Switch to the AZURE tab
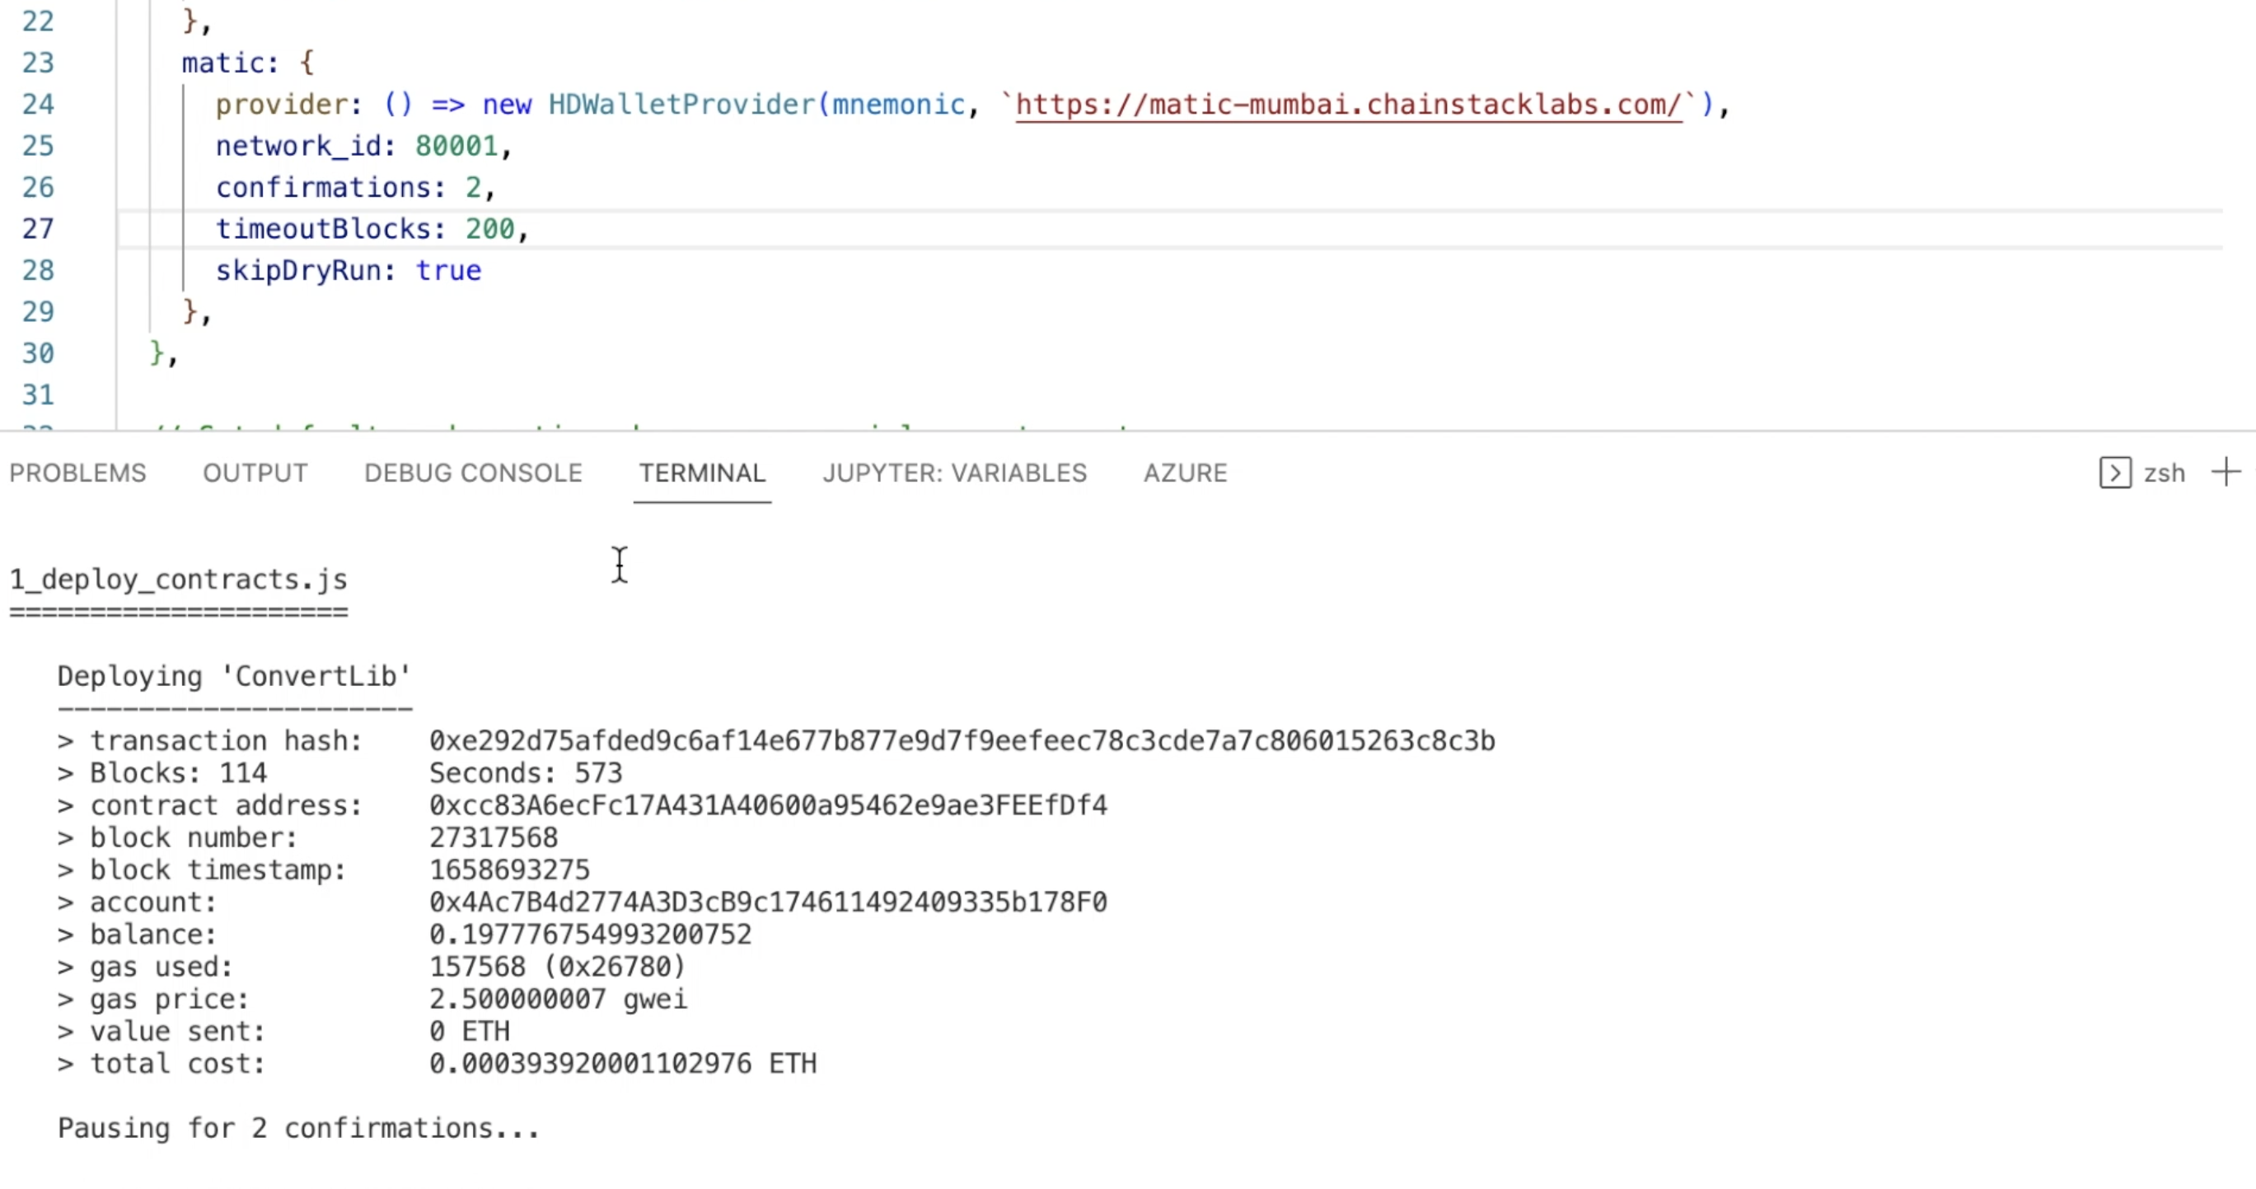This screenshot has width=2256, height=1189. pos(1185,473)
